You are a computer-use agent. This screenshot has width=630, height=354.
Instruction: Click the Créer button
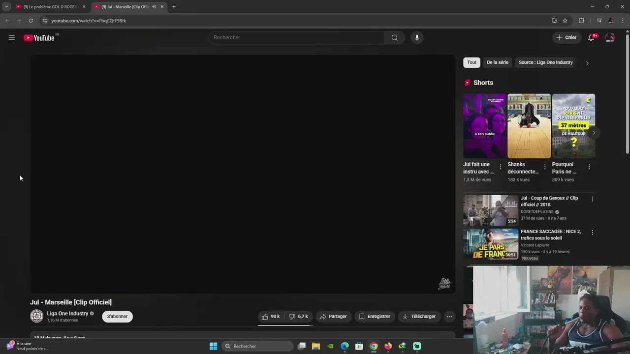(566, 37)
